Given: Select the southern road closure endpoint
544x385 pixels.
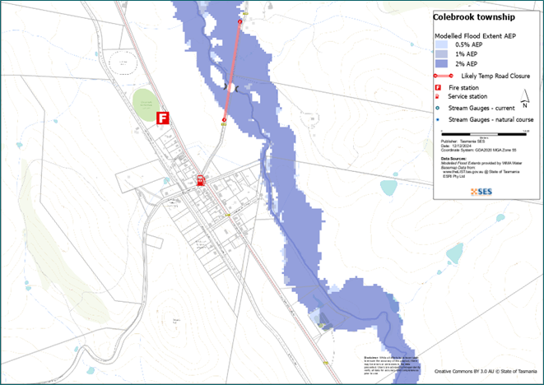Looking at the screenshot, I should tap(224, 121).
